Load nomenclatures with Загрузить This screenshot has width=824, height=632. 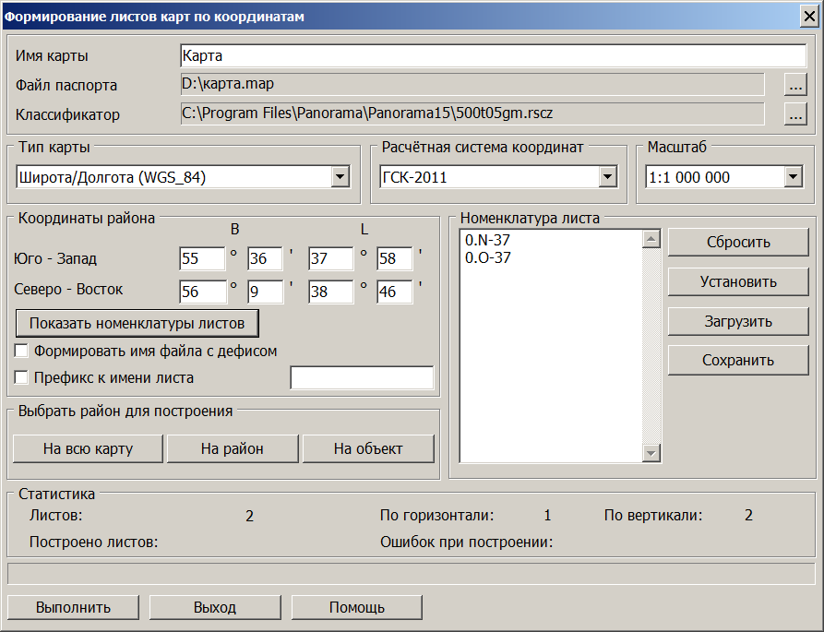[x=737, y=321]
